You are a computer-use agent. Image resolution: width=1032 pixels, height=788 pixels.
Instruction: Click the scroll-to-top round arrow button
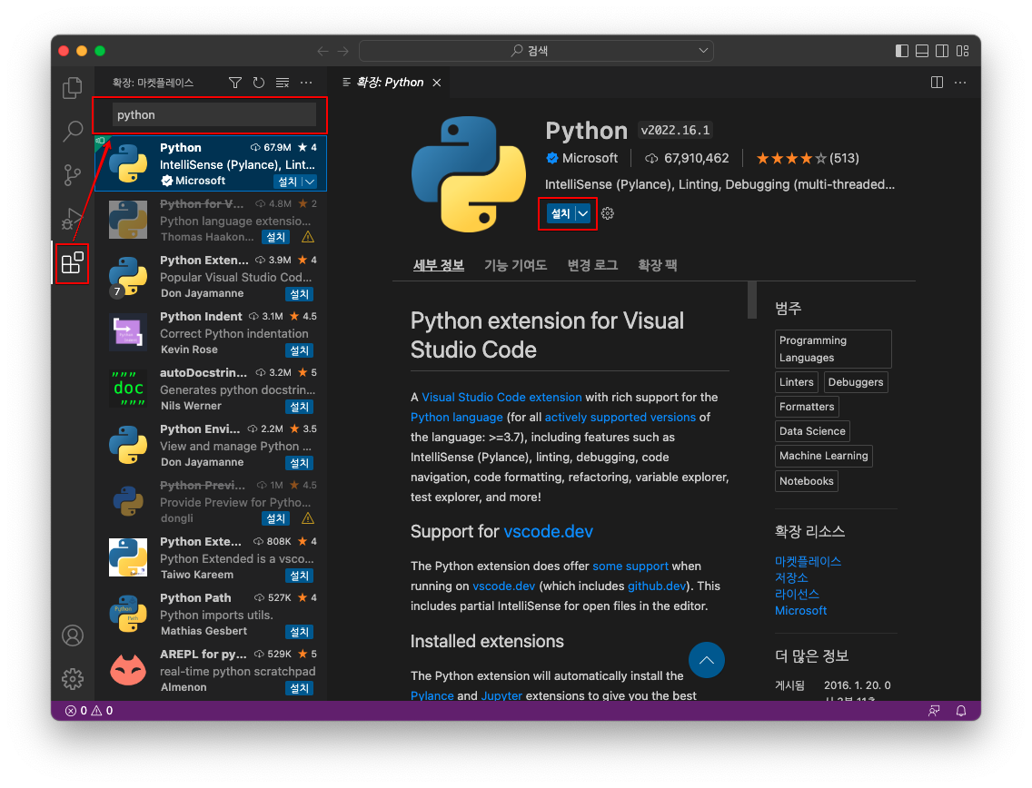[706, 660]
